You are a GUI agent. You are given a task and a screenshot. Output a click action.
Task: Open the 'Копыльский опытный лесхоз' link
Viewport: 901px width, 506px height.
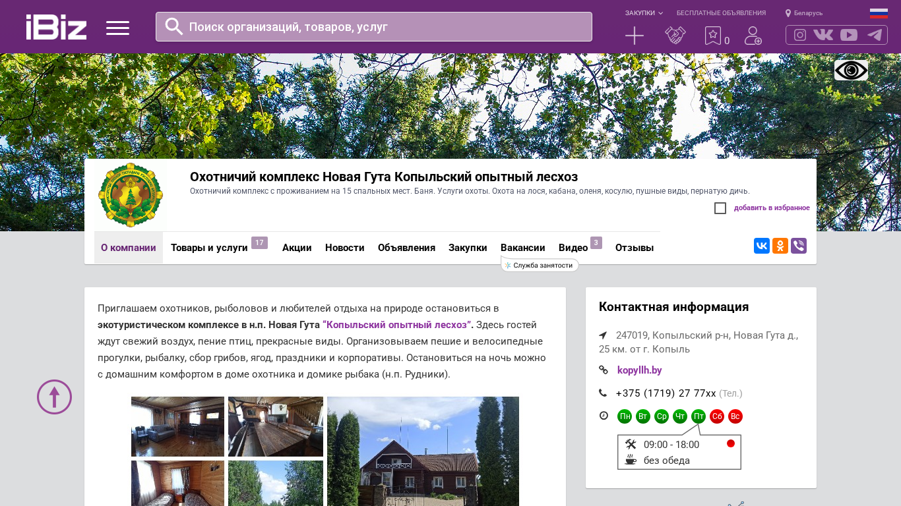click(398, 325)
